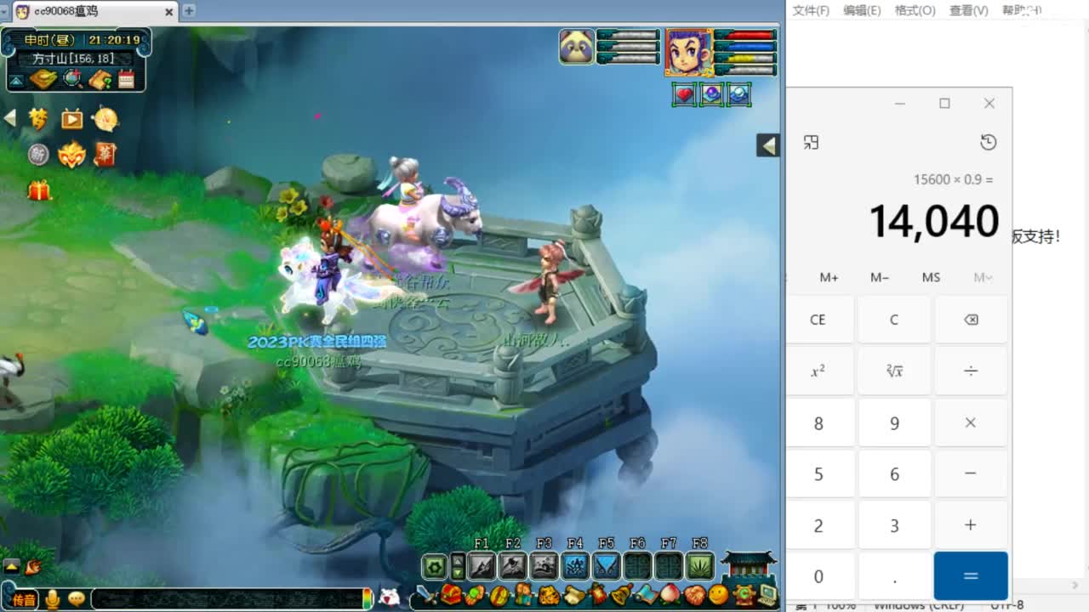Expand the chat panel arrow at bottom left
Image resolution: width=1089 pixels, height=612 pixels.
click(11, 566)
